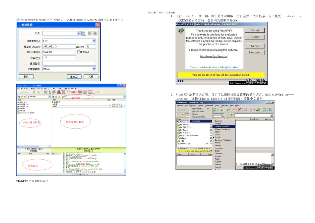The height and width of the screenshot is (223, 315).
Task: Click the remote path (远程路径) field
Action: click(x=69, y=63)
